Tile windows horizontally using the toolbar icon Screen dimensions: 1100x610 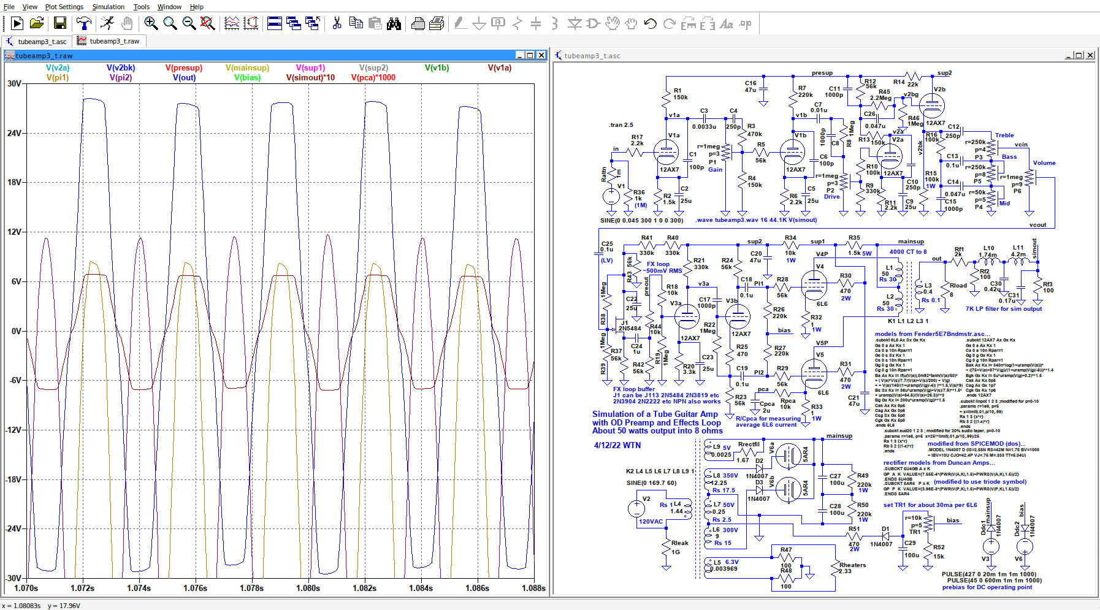point(275,23)
